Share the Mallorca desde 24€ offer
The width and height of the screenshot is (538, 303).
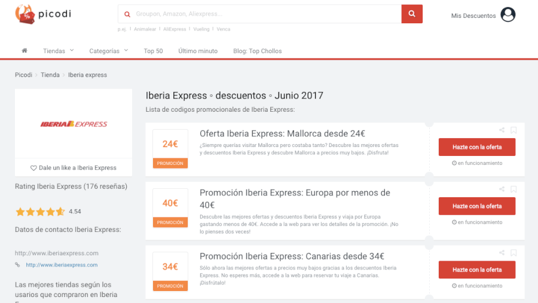point(502,130)
